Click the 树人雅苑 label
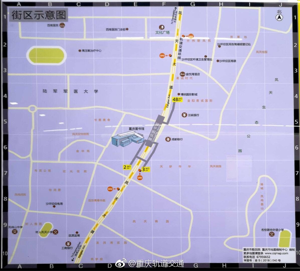The width and height of the screenshot is (300, 271). pos(34,224)
